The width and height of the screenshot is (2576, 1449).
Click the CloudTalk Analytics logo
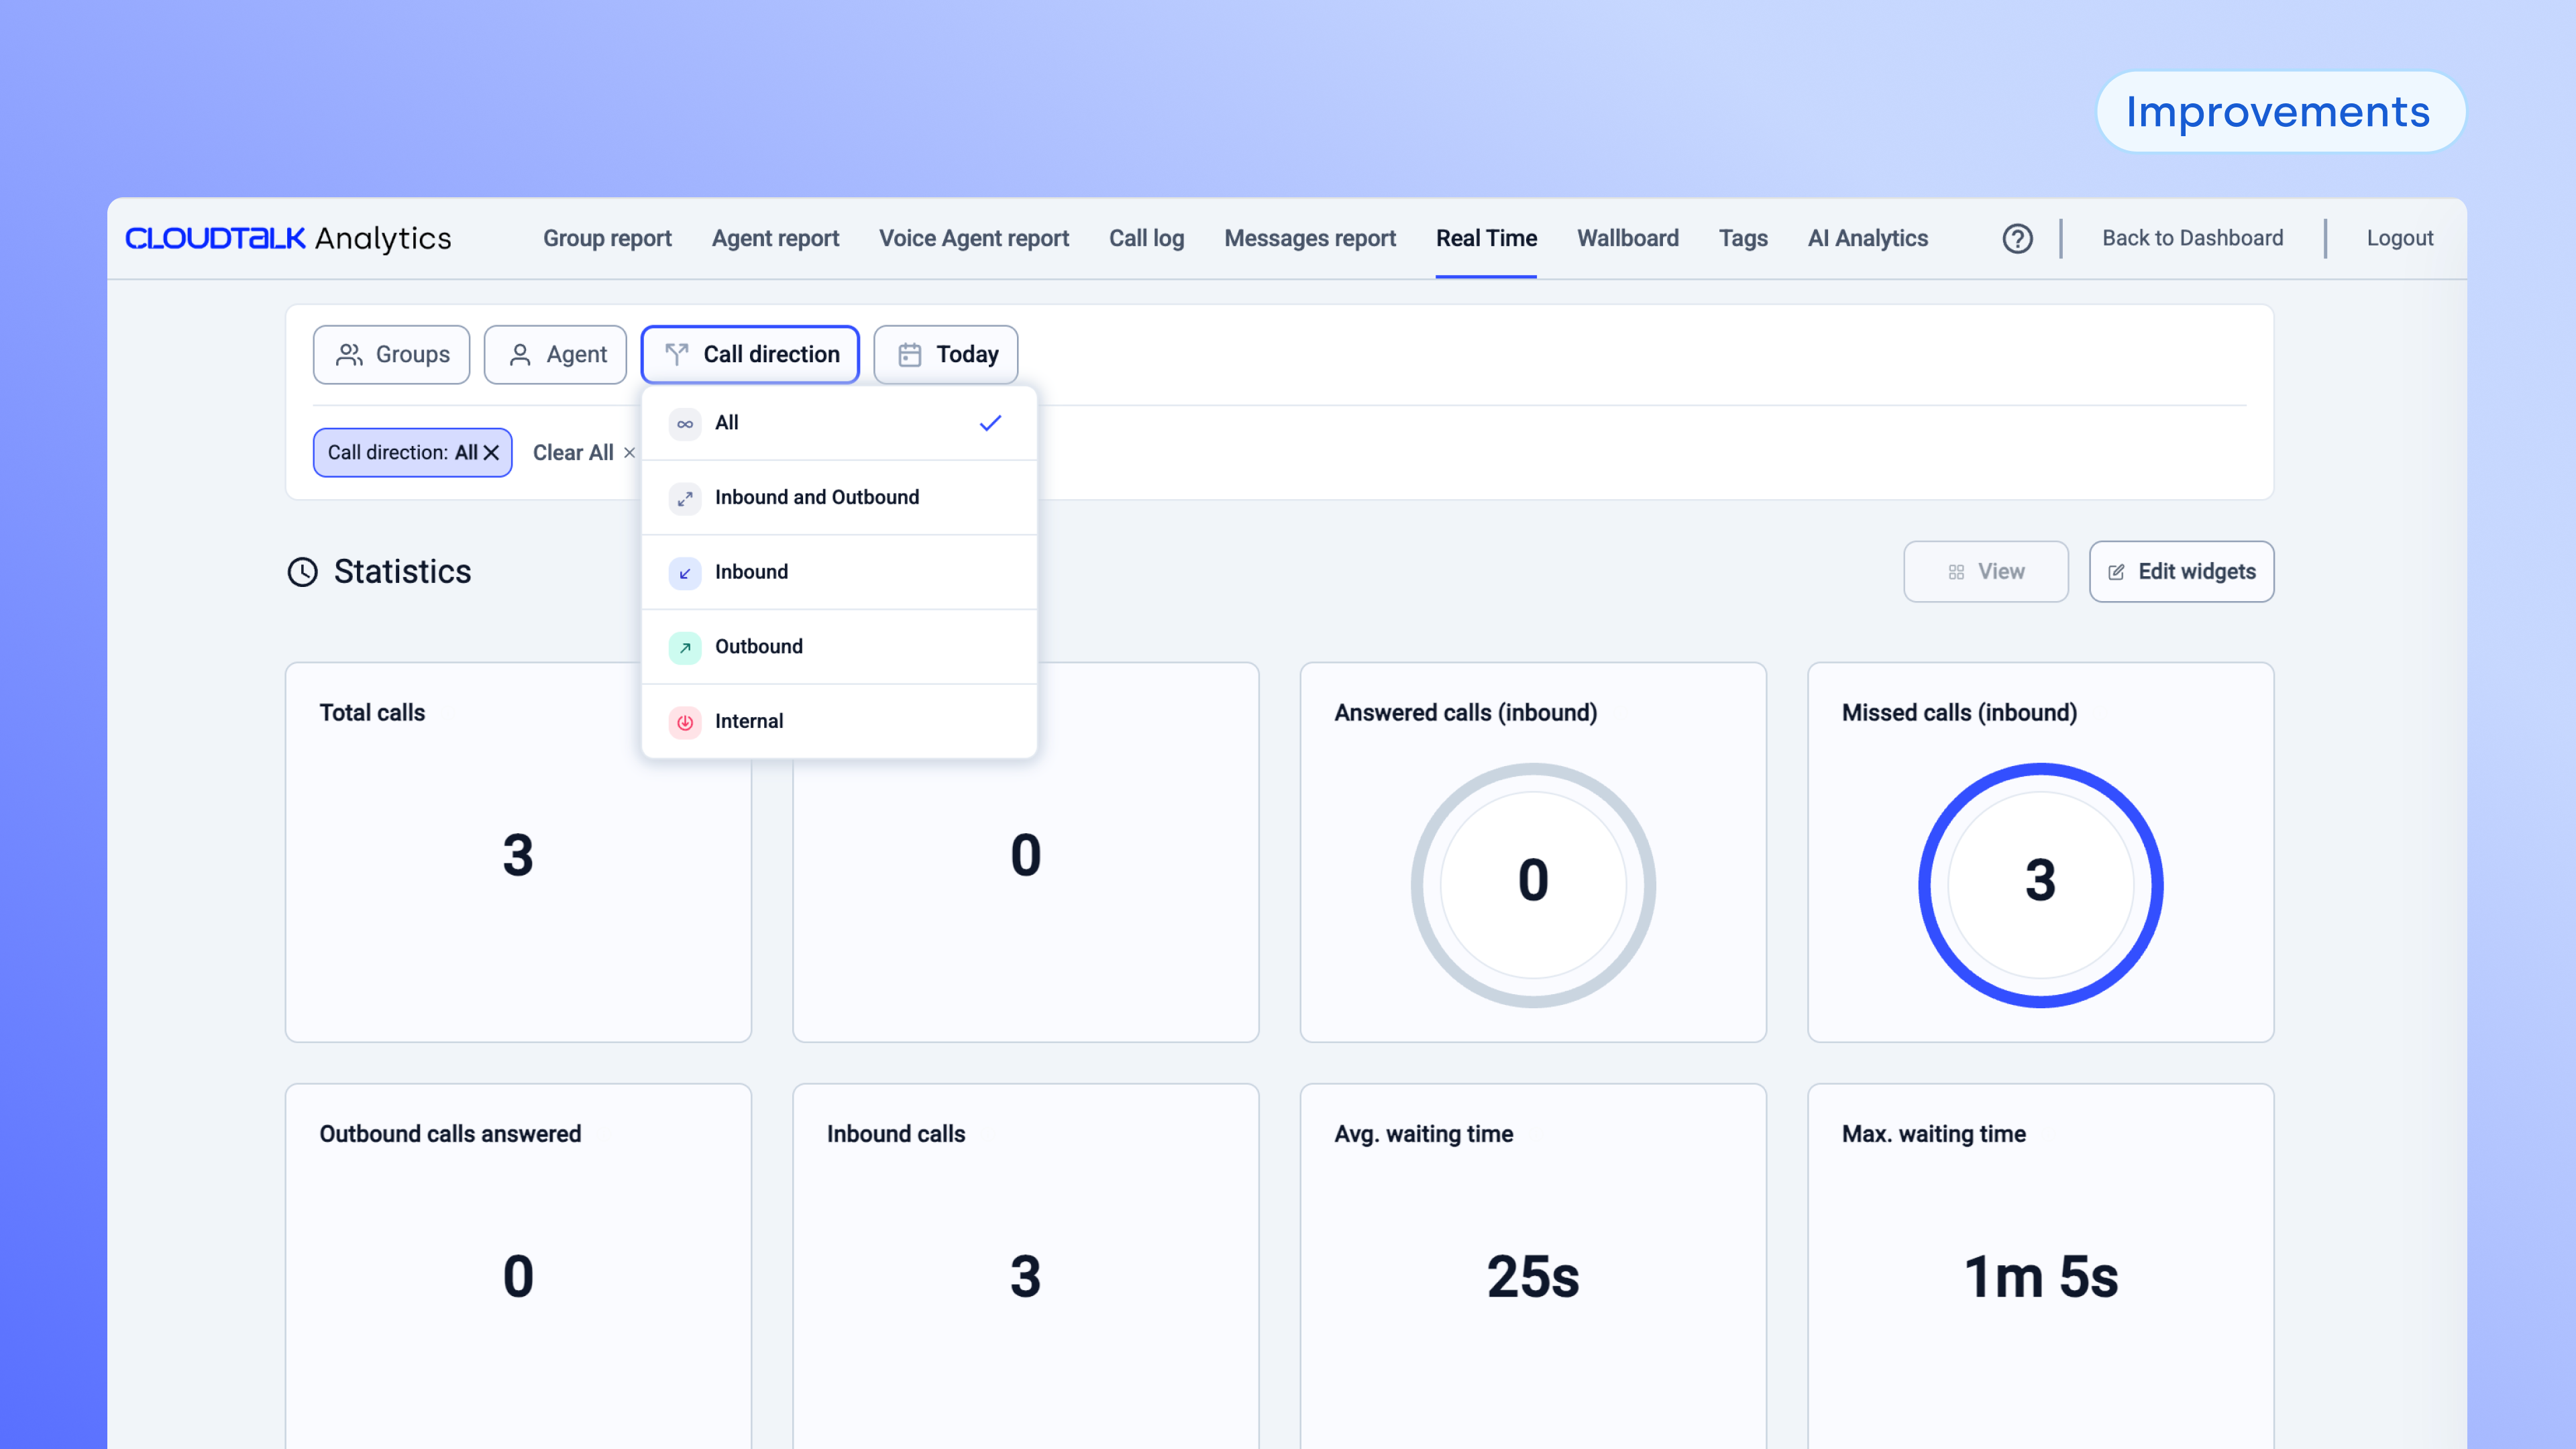click(288, 238)
